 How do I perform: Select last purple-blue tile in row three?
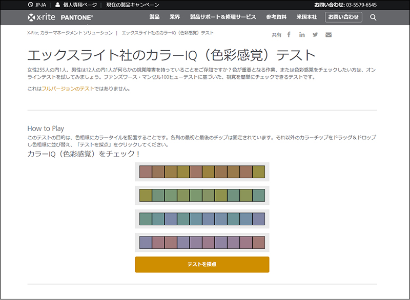tap(259, 219)
